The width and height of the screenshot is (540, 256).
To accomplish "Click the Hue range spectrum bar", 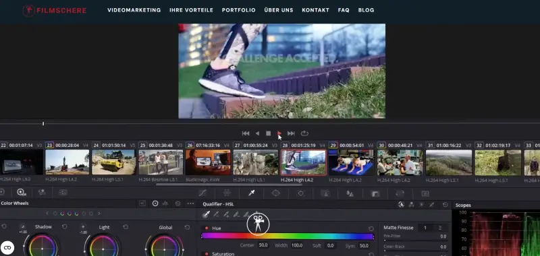I will click(288, 236).
